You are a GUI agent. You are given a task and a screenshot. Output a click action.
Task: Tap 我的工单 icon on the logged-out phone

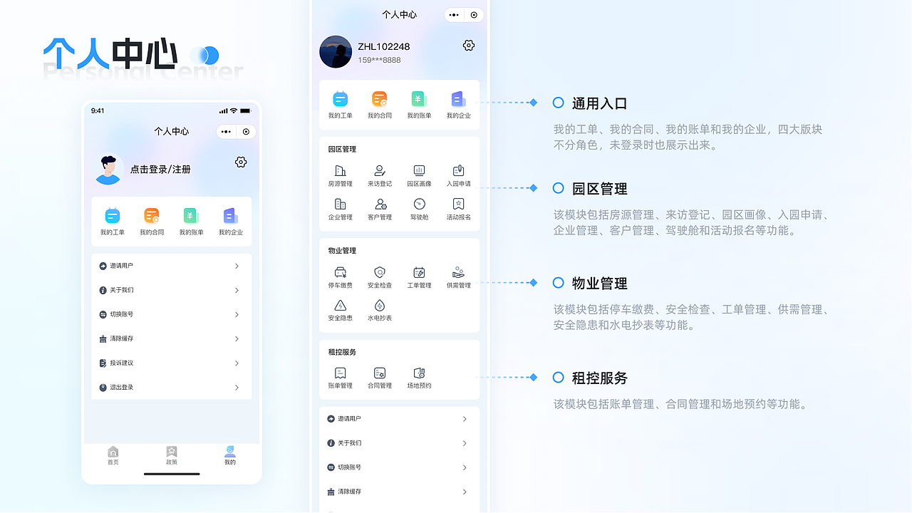coord(113,216)
